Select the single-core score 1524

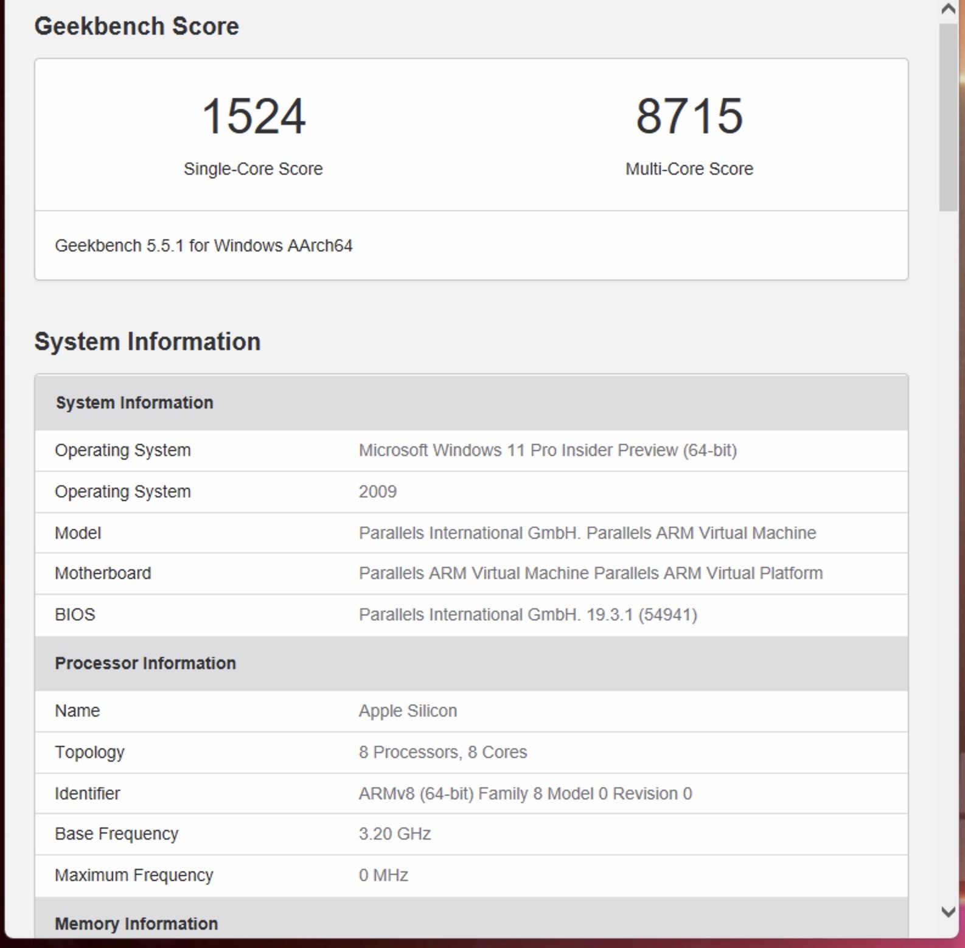(253, 116)
